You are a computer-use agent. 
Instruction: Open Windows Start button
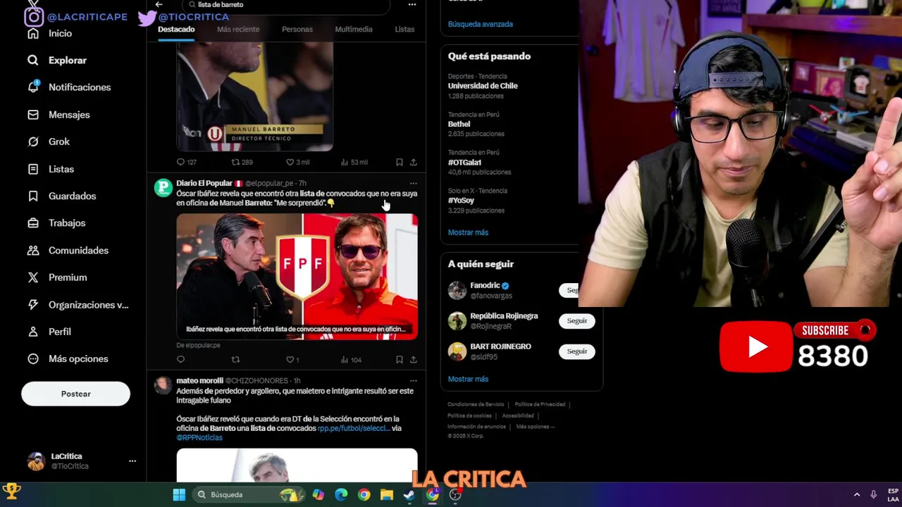[179, 494]
